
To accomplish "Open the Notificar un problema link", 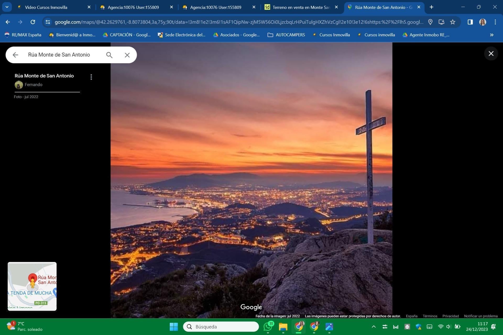I will [x=481, y=316].
